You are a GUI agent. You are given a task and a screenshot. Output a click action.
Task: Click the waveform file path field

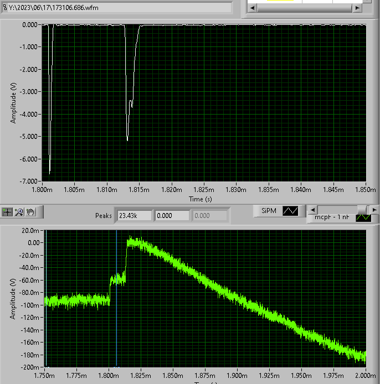(x=119, y=8)
